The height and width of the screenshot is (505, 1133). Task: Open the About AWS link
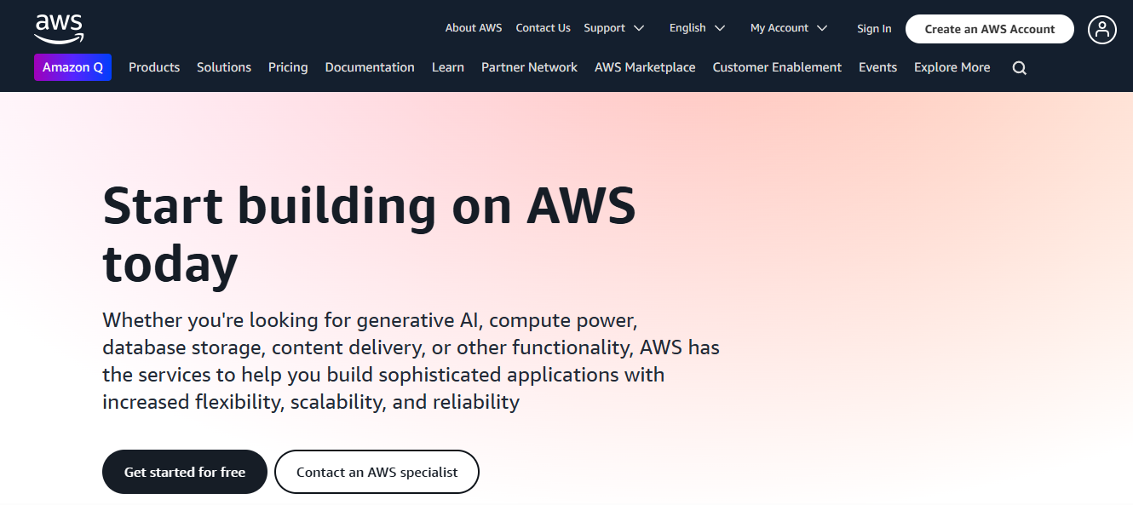[474, 28]
